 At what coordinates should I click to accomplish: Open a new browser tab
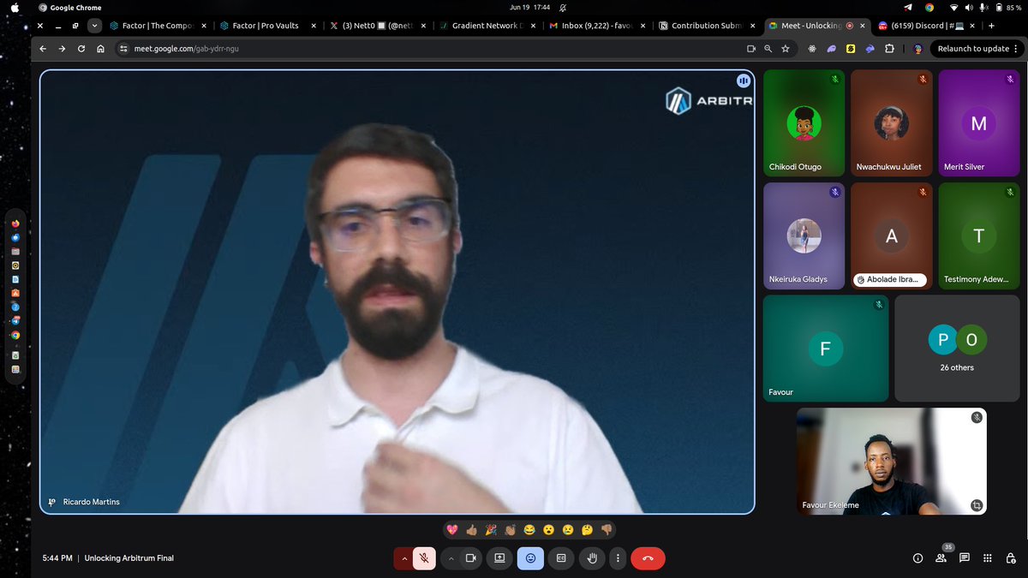pyautogui.click(x=991, y=26)
